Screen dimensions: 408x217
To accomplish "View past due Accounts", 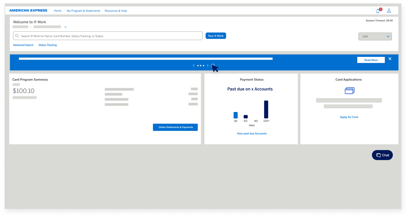I will 252,133.
